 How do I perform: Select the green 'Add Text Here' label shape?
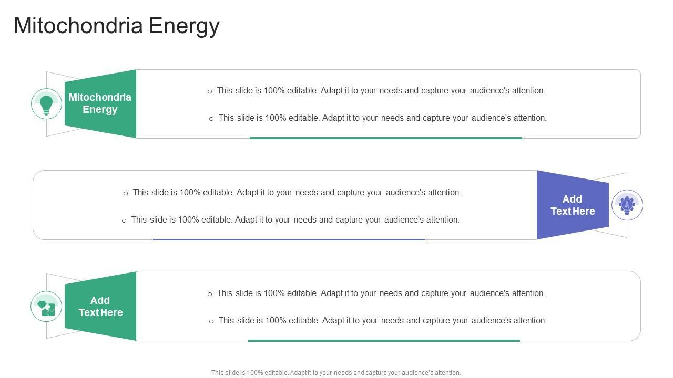[x=100, y=307]
